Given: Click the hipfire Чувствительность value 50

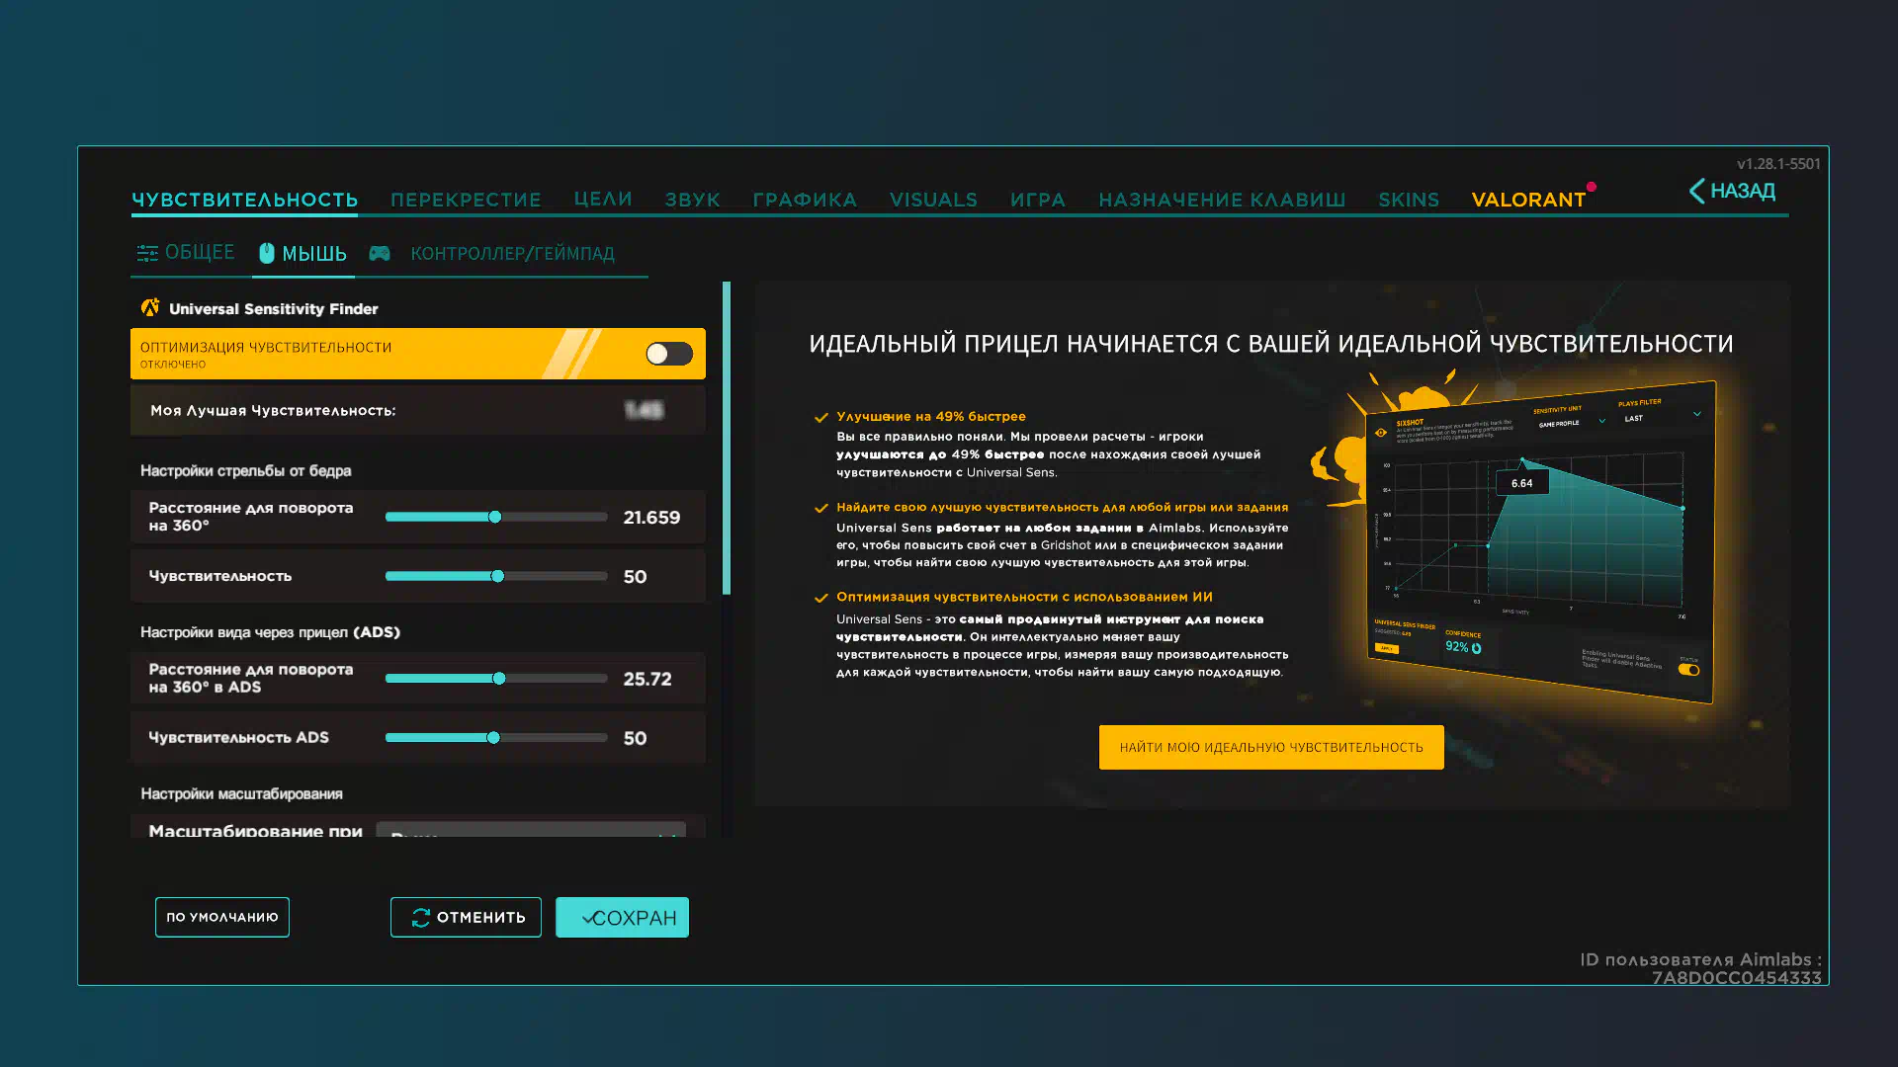Looking at the screenshot, I should [635, 577].
